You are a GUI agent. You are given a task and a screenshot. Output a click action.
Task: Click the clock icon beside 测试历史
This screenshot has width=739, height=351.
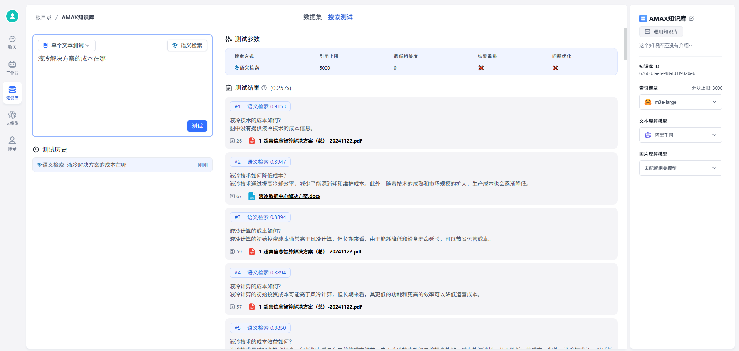(x=36, y=150)
